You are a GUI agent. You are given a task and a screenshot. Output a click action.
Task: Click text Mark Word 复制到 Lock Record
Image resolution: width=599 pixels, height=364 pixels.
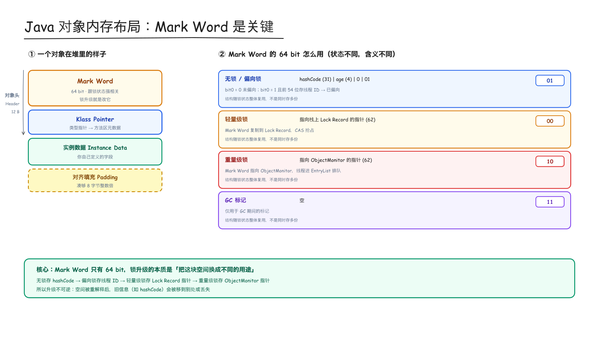click(x=258, y=130)
